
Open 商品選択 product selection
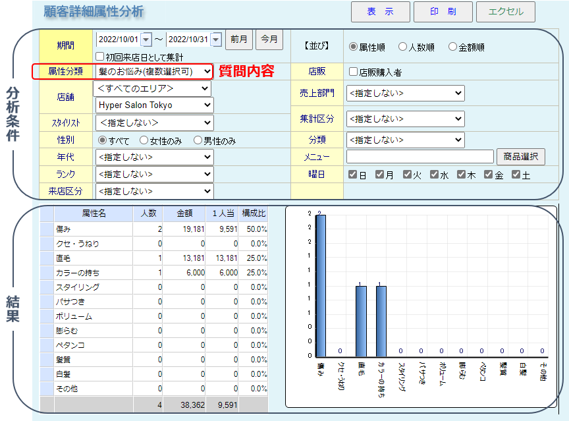pos(520,156)
